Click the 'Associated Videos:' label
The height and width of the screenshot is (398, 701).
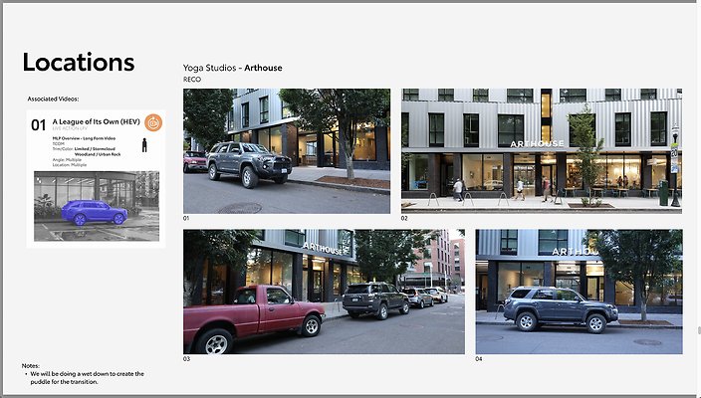click(x=53, y=99)
